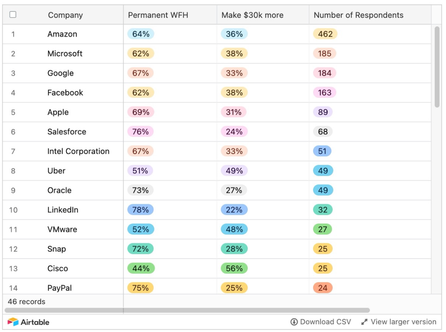Click the vertical scrollbar thumb

pos(437,66)
